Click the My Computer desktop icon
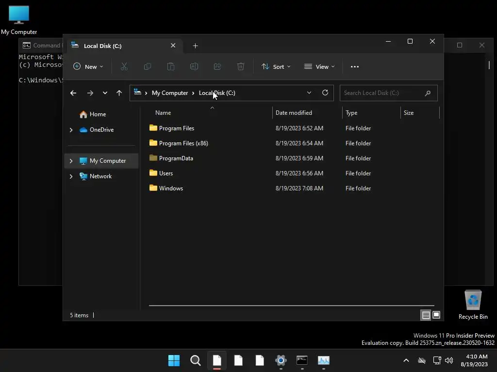Viewport: 497px width, 372px height. tap(19, 19)
